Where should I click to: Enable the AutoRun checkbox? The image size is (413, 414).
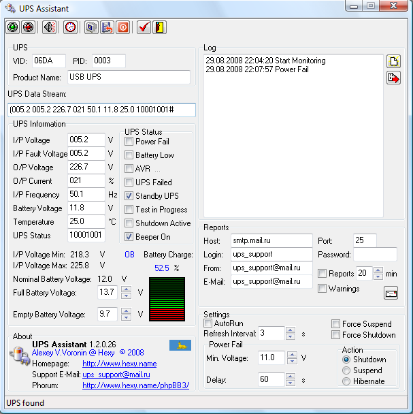[208, 323]
